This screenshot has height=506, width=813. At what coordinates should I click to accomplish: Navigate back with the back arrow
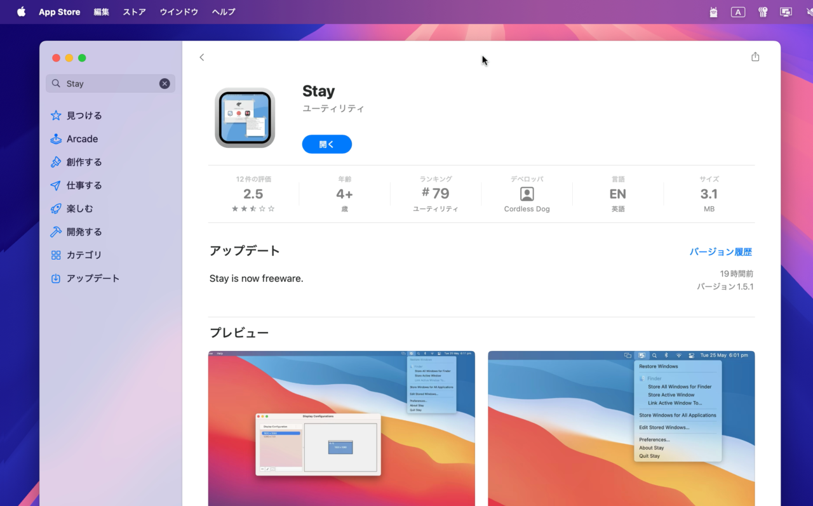[x=201, y=57]
